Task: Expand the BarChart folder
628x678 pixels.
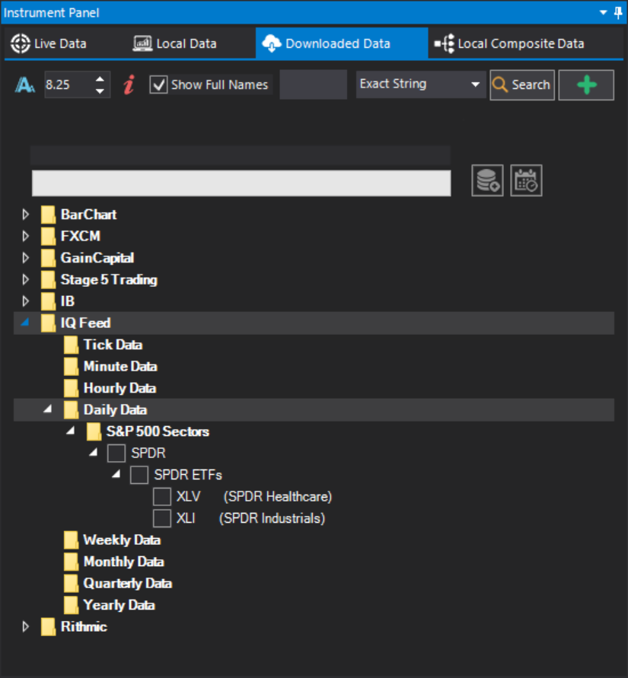Action: pos(26,215)
